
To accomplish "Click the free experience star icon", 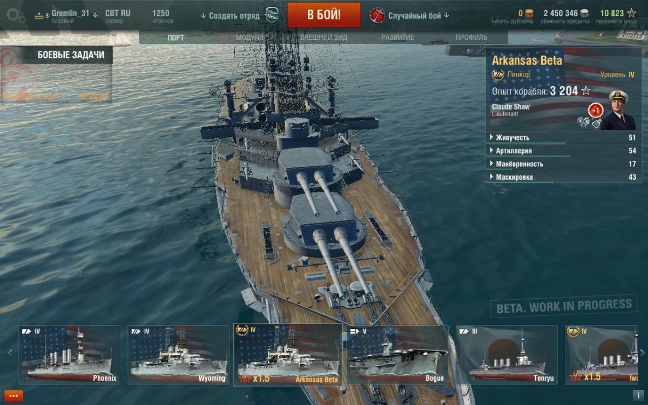I will pos(631,13).
